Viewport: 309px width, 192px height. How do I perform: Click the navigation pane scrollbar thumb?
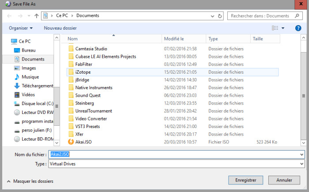pyautogui.click(x=57, y=106)
